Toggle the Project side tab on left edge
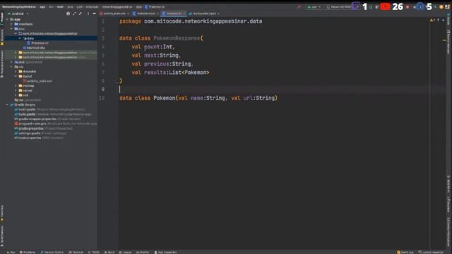Screen dimensions: 452x254 (x=2, y=19)
